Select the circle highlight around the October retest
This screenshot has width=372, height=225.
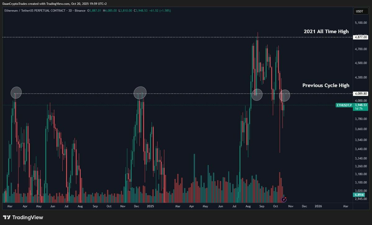coord(284,95)
